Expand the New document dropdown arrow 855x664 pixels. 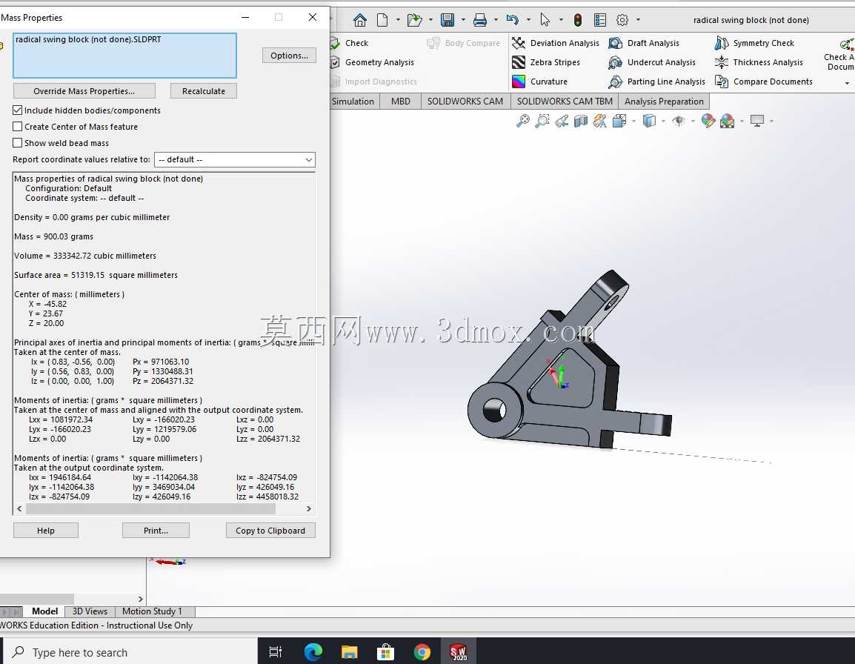pyautogui.click(x=398, y=20)
